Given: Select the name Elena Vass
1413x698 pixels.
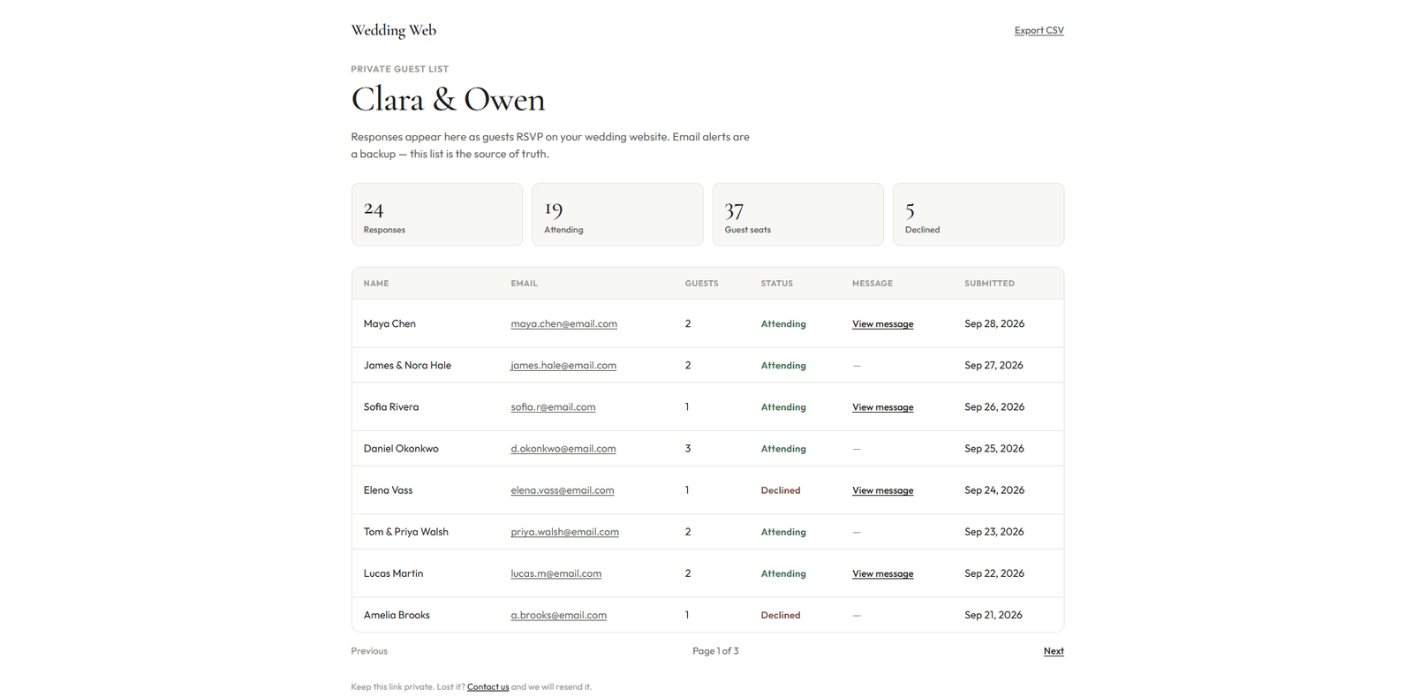Looking at the screenshot, I should click(388, 489).
